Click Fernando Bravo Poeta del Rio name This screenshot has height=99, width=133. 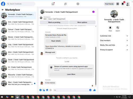tap(56, 35)
